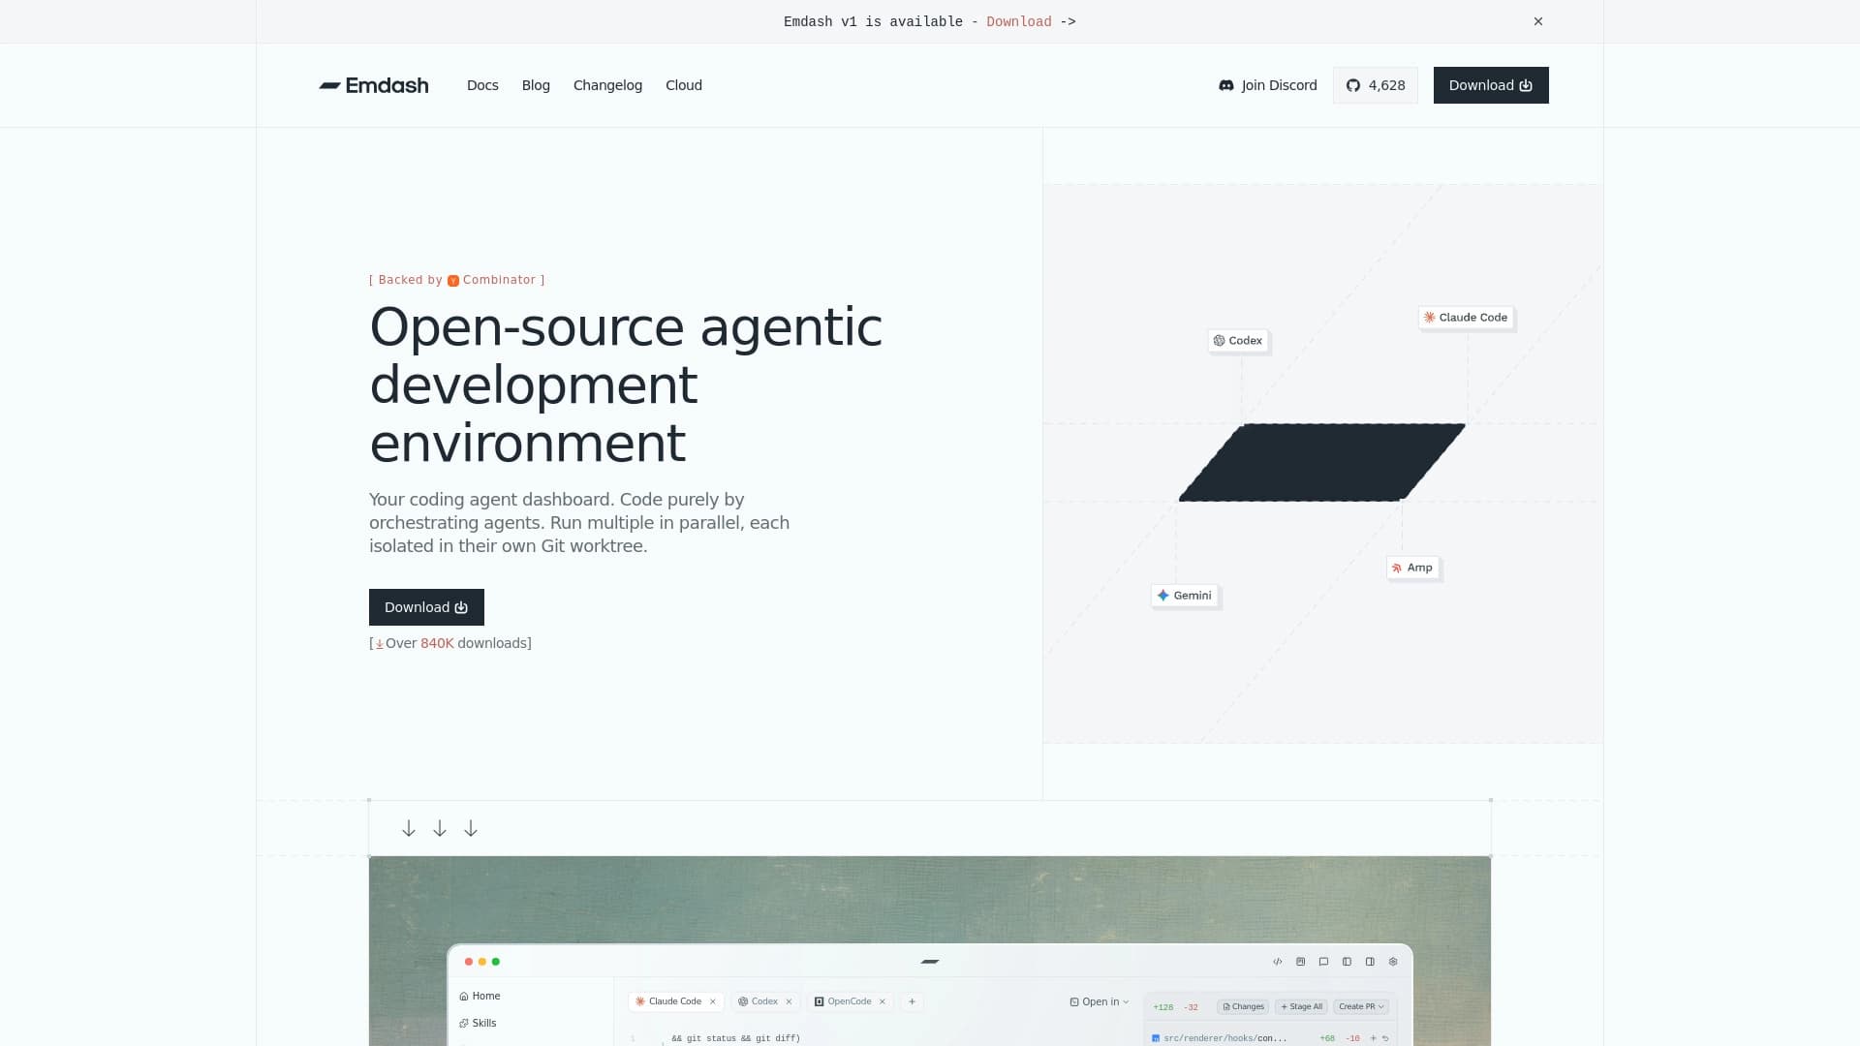Select the Amp agent chip in the diagram
Screen dimensions: 1860x1046
(x=1412, y=568)
